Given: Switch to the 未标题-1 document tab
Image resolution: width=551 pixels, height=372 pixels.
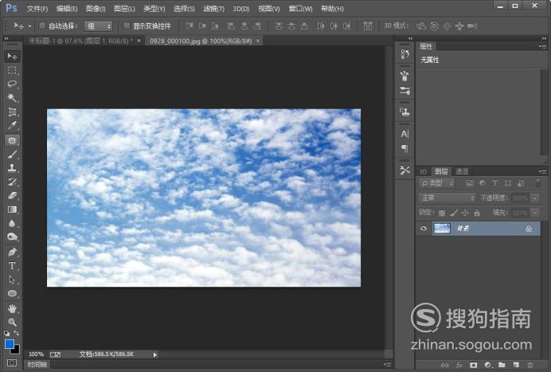Looking at the screenshot, I should point(80,41).
